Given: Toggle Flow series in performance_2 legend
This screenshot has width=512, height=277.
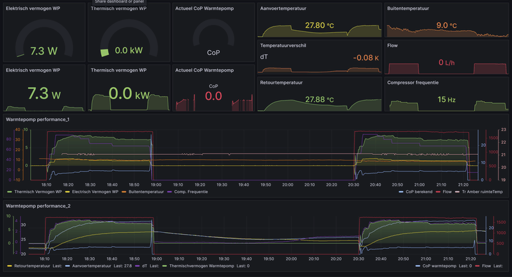Looking at the screenshot, I should coord(486,266).
